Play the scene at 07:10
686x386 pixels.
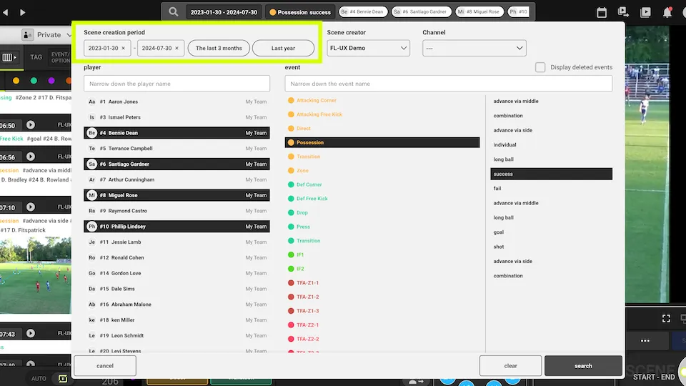(x=30, y=207)
